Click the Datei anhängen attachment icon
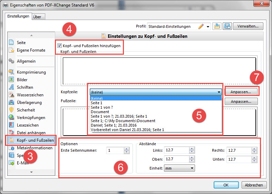This screenshot has width=272, height=194. point(11,132)
